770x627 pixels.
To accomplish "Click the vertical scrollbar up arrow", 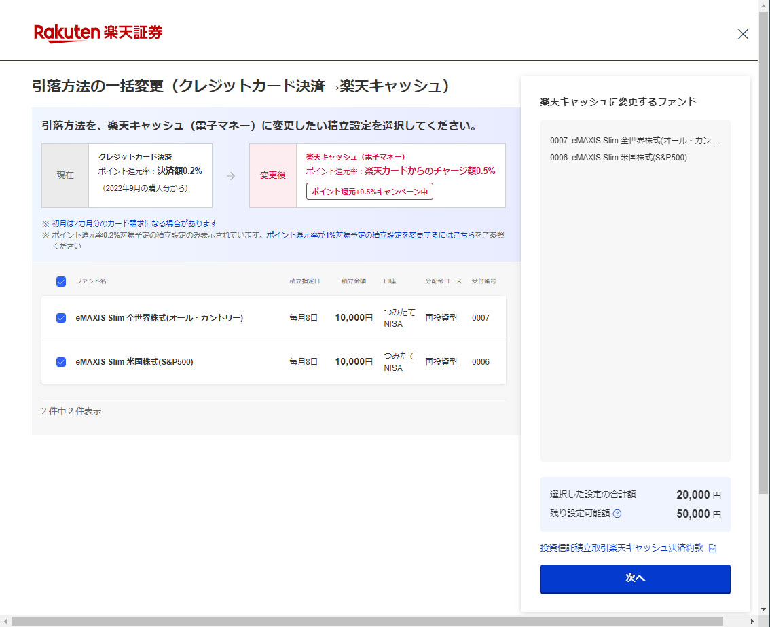I will [764, 5].
